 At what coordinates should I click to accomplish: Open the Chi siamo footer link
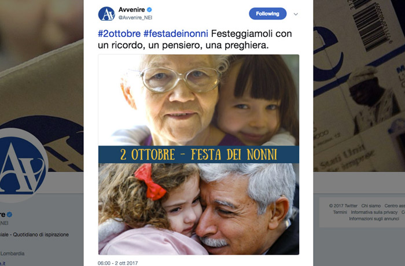click(371, 206)
